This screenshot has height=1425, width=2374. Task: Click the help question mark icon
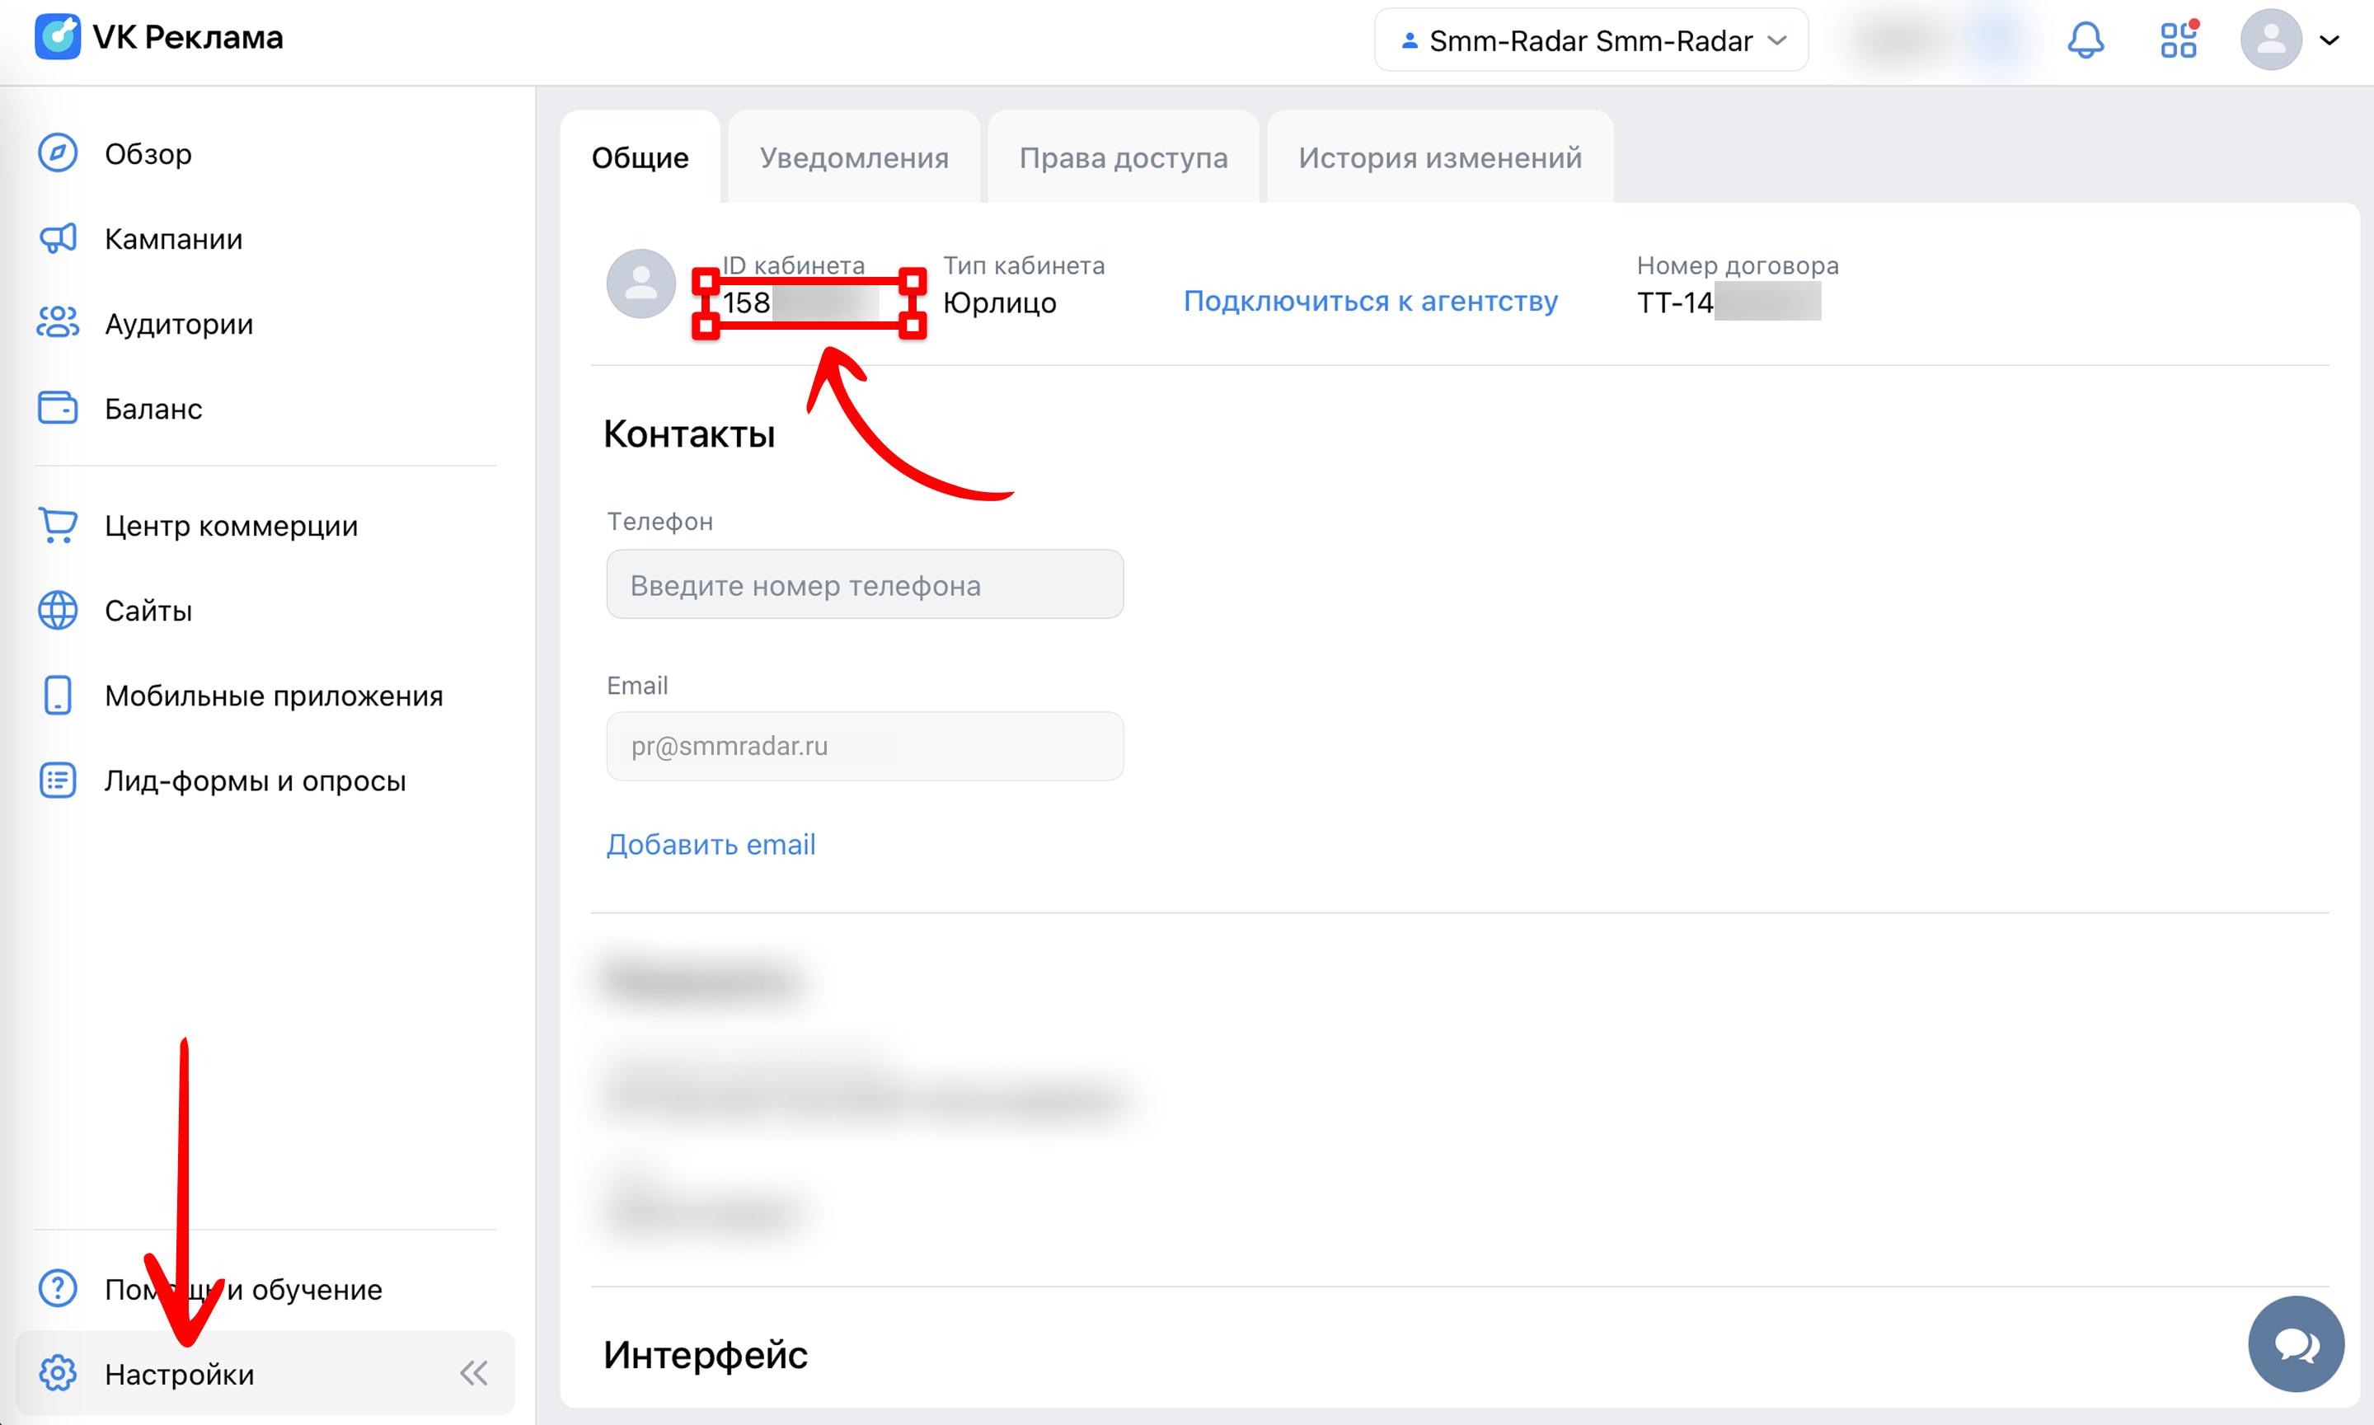click(58, 1289)
